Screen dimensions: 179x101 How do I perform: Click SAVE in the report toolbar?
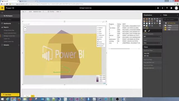pos(30,12)
